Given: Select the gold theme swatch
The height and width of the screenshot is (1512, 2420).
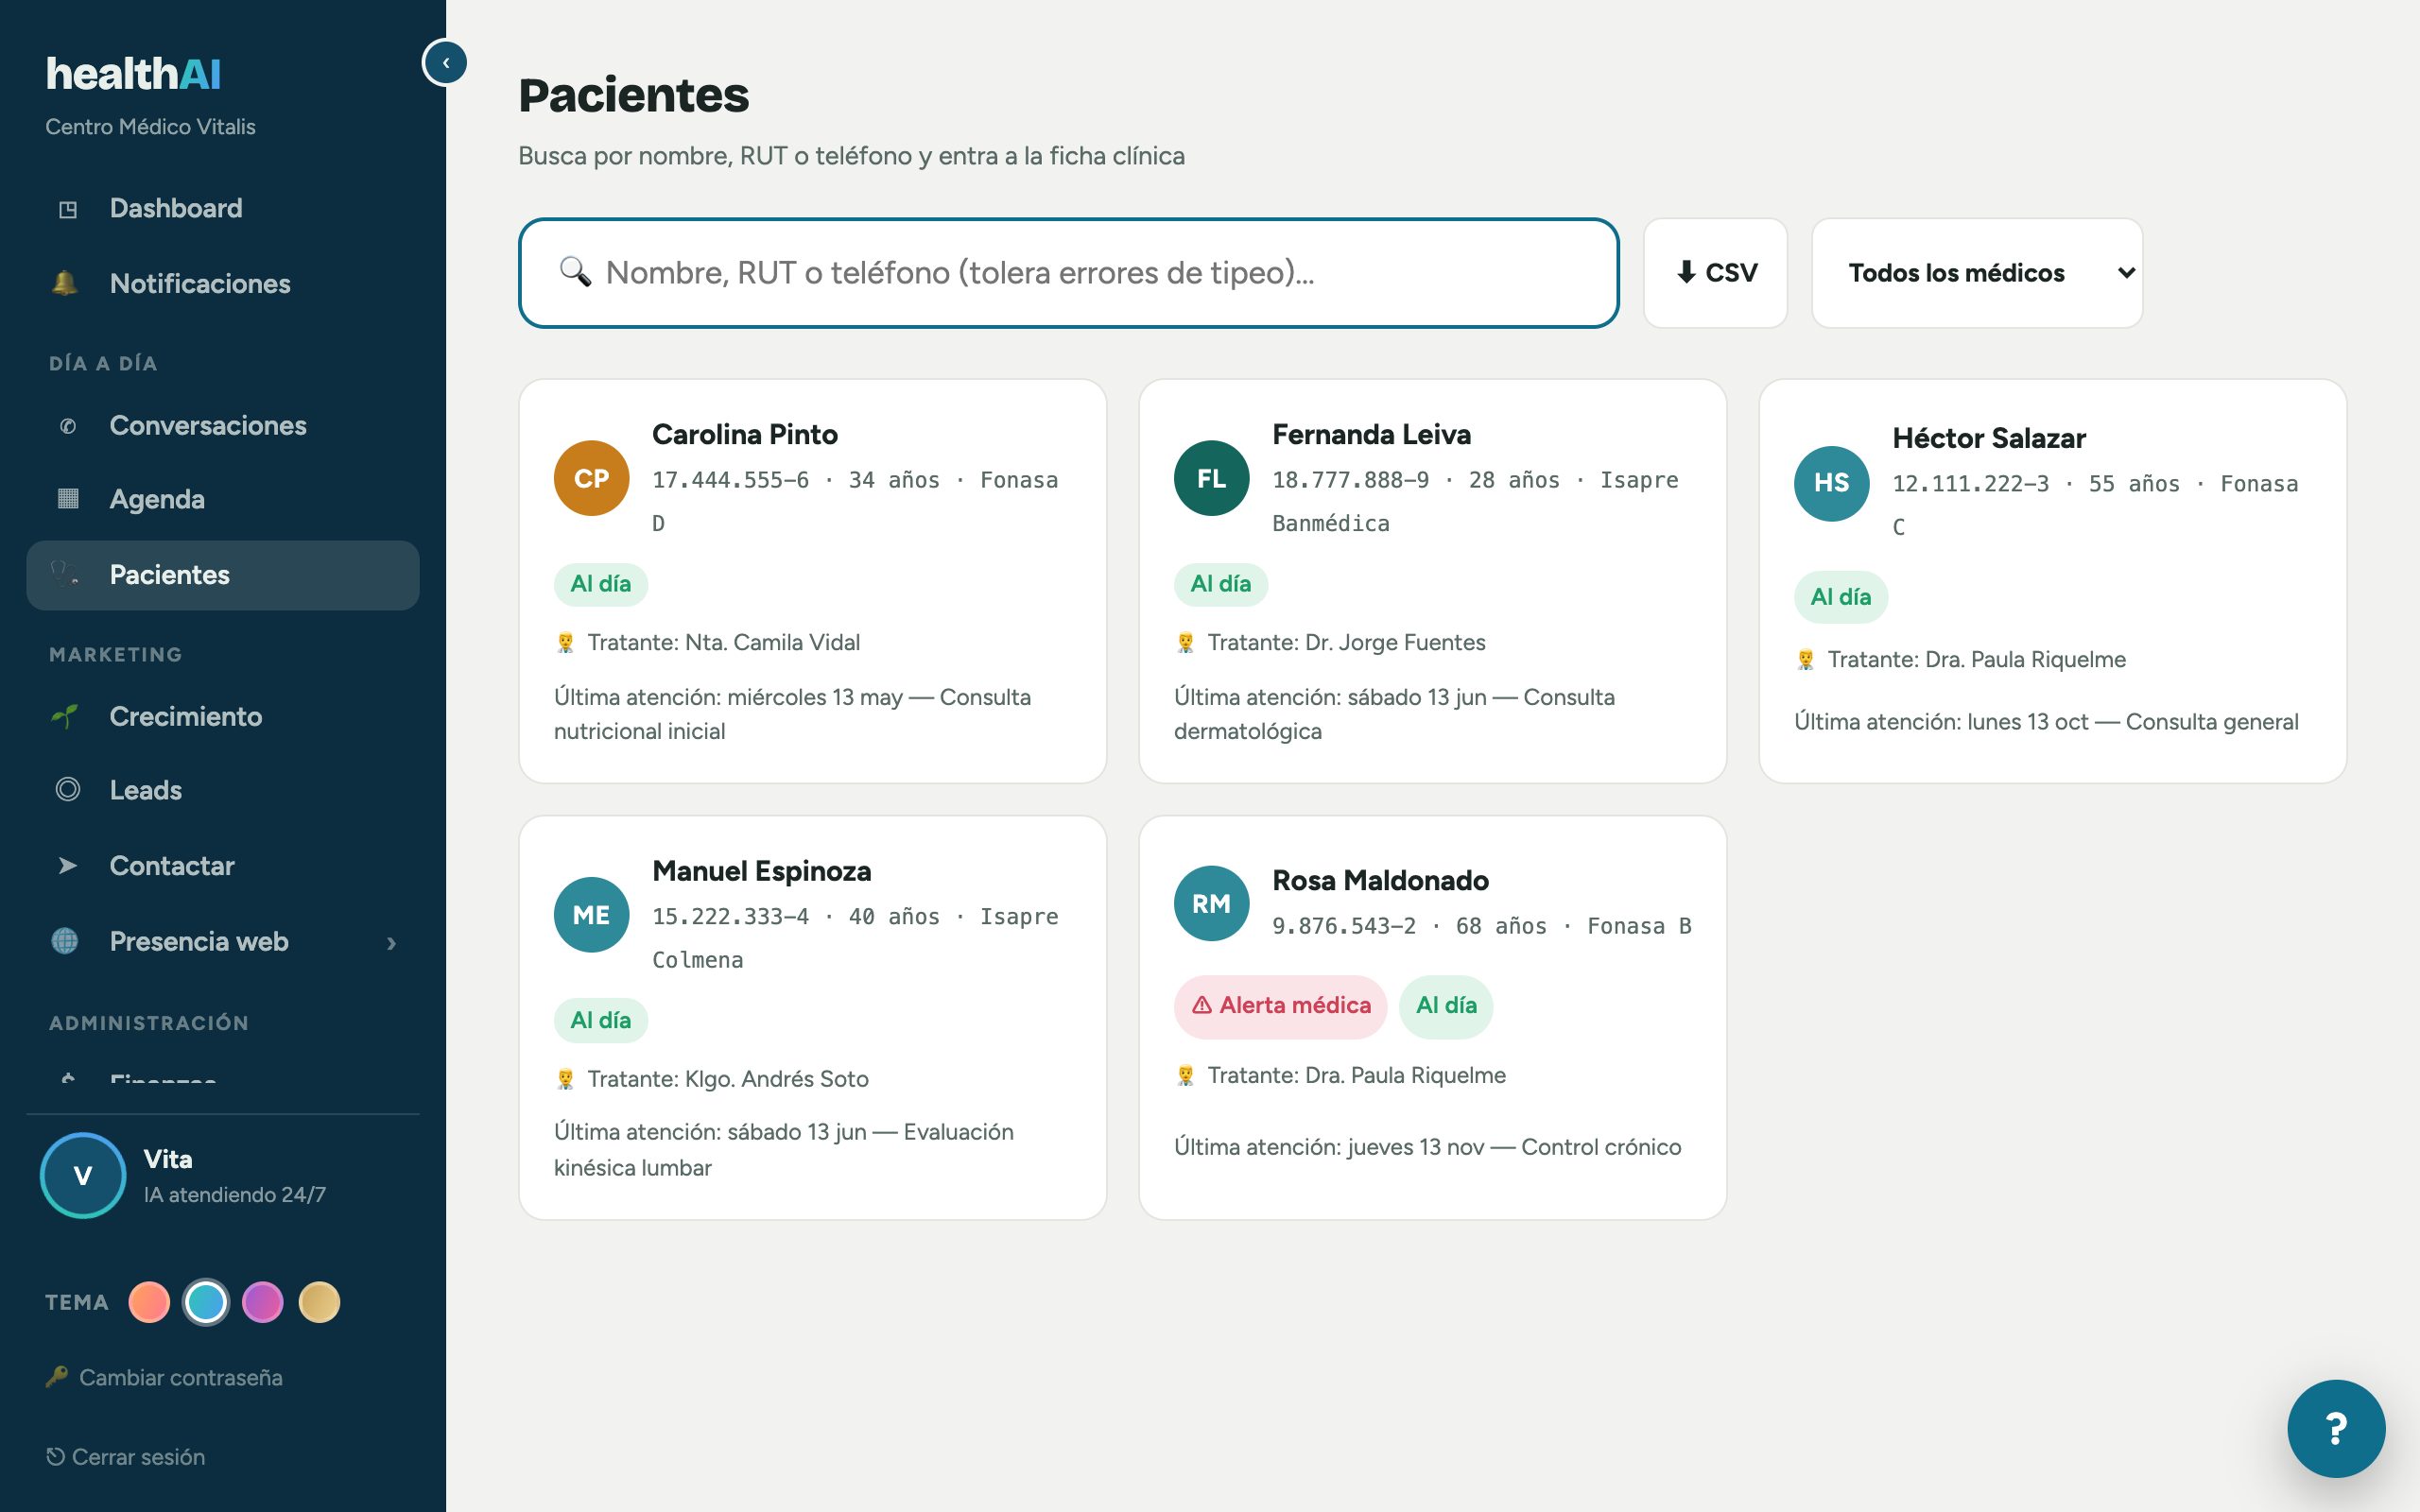Looking at the screenshot, I should point(320,1302).
